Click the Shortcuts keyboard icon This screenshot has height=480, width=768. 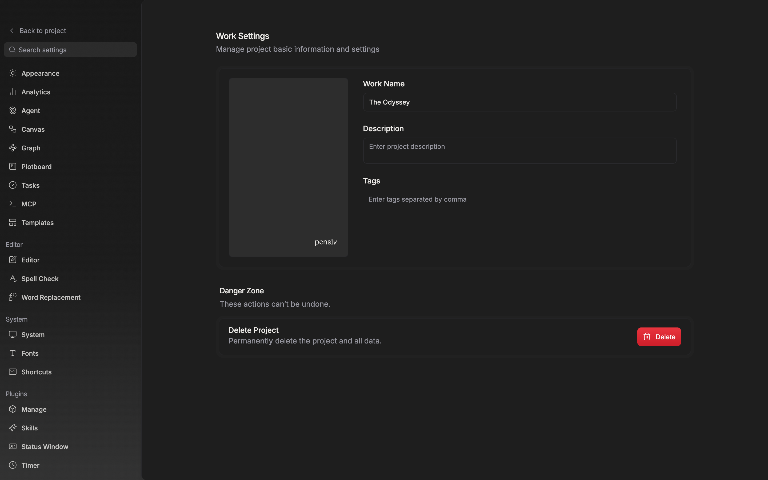(x=13, y=372)
